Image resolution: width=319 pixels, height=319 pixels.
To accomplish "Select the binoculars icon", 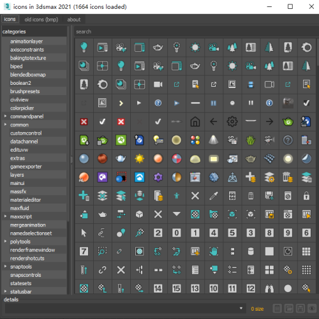I will tap(269, 288).
